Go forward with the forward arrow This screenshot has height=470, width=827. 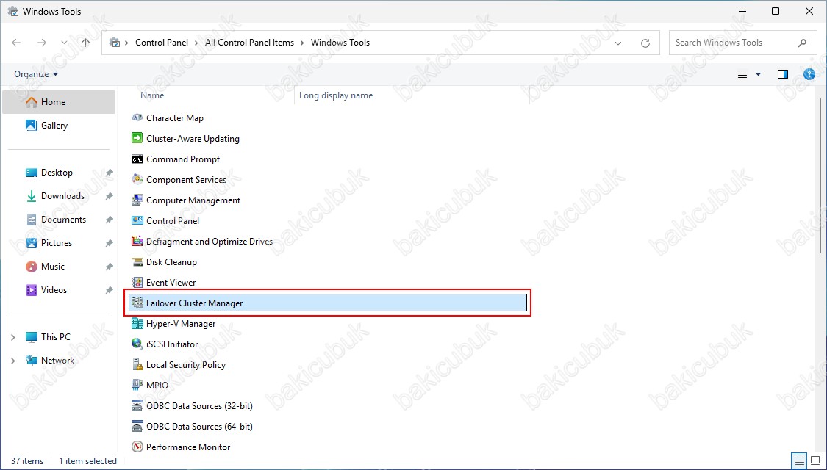[42, 43]
